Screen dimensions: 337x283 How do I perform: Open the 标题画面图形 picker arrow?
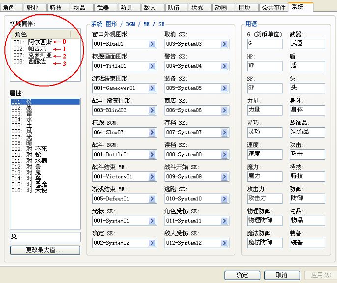[152, 66]
